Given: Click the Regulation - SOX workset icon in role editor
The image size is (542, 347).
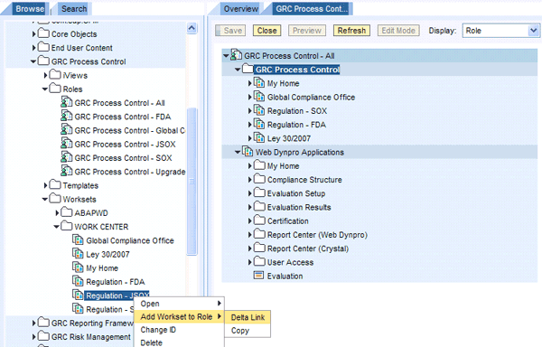Looking at the screenshot, I should coord(259,110).
